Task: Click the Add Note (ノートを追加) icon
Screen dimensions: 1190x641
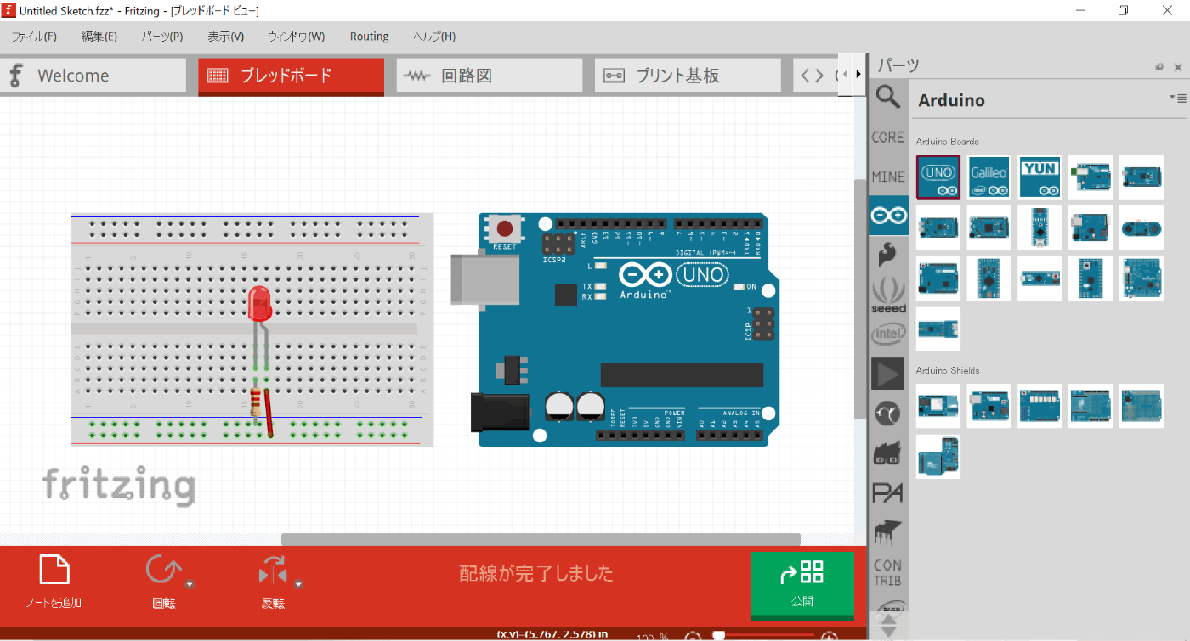Action: pyautogui.click(x=54, y=571)
